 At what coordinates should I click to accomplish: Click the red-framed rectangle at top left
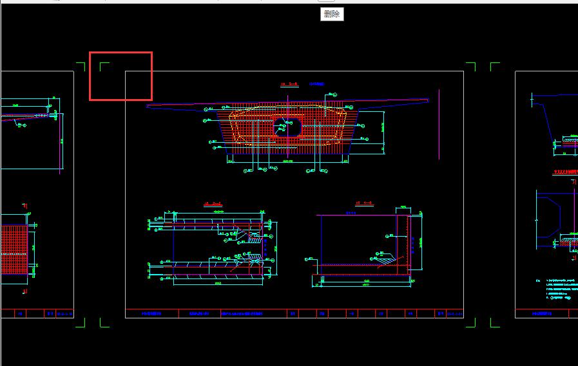[x=120, y=77]
